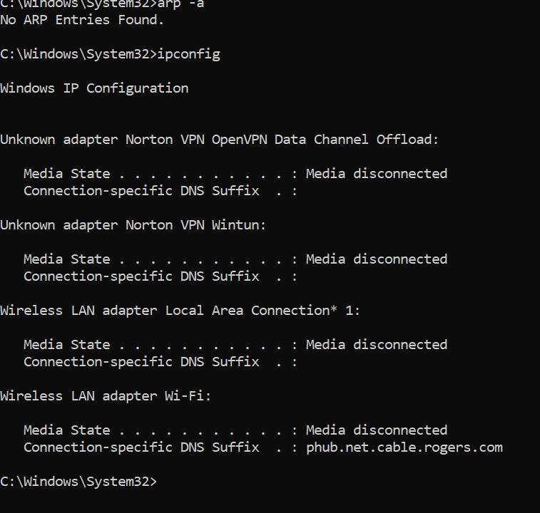Click "Media disconnected" under Local Area Connection* 1
The image size is (540, 513).
click(377, 345)
